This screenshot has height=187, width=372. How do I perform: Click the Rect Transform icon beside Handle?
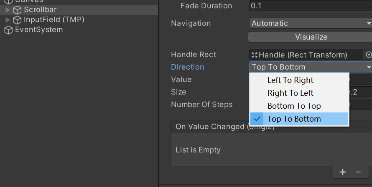click(x=254, y=55)
